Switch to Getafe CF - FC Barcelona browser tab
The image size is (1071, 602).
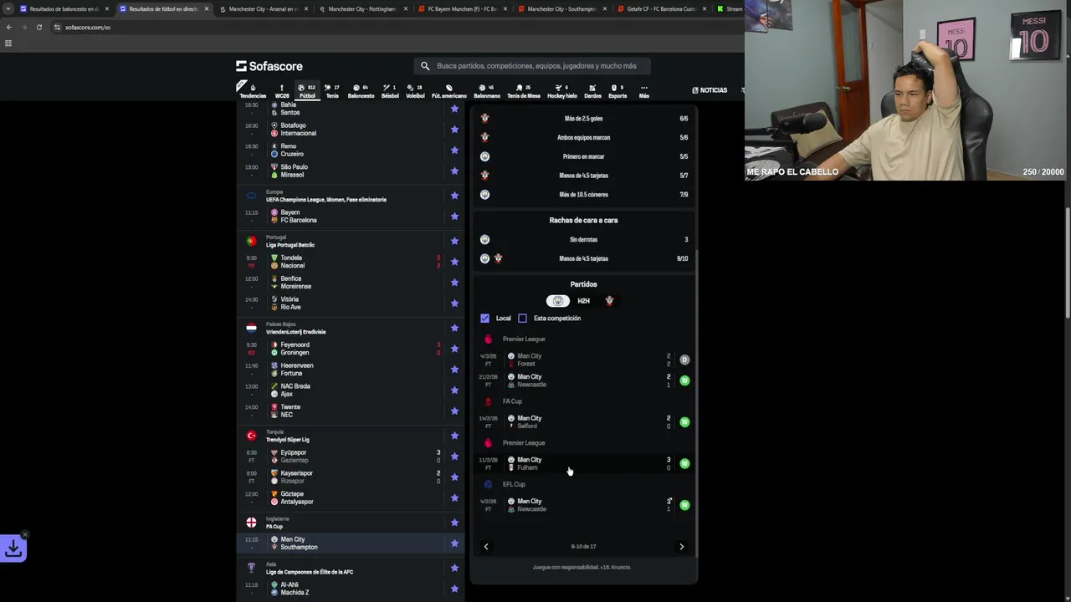(662, 9)
